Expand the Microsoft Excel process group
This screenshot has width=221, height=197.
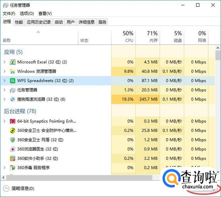click(x=4, y=62)
